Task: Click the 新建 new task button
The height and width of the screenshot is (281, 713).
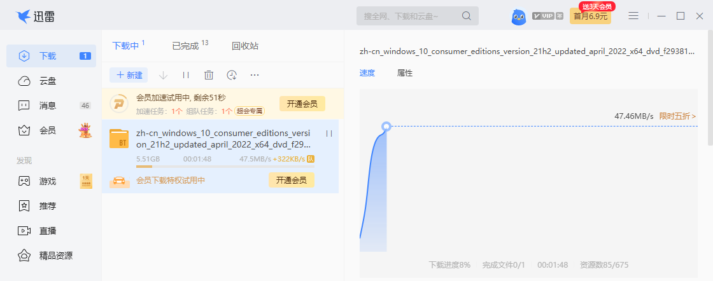Action: pyautogui.click(x=129, y=75)
